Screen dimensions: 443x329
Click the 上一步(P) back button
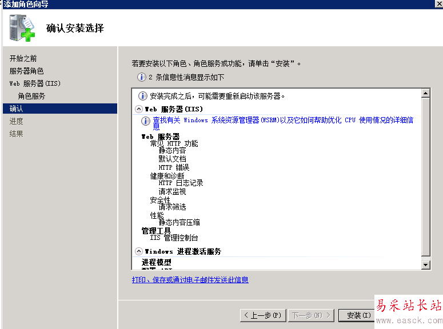coord(263,315)
